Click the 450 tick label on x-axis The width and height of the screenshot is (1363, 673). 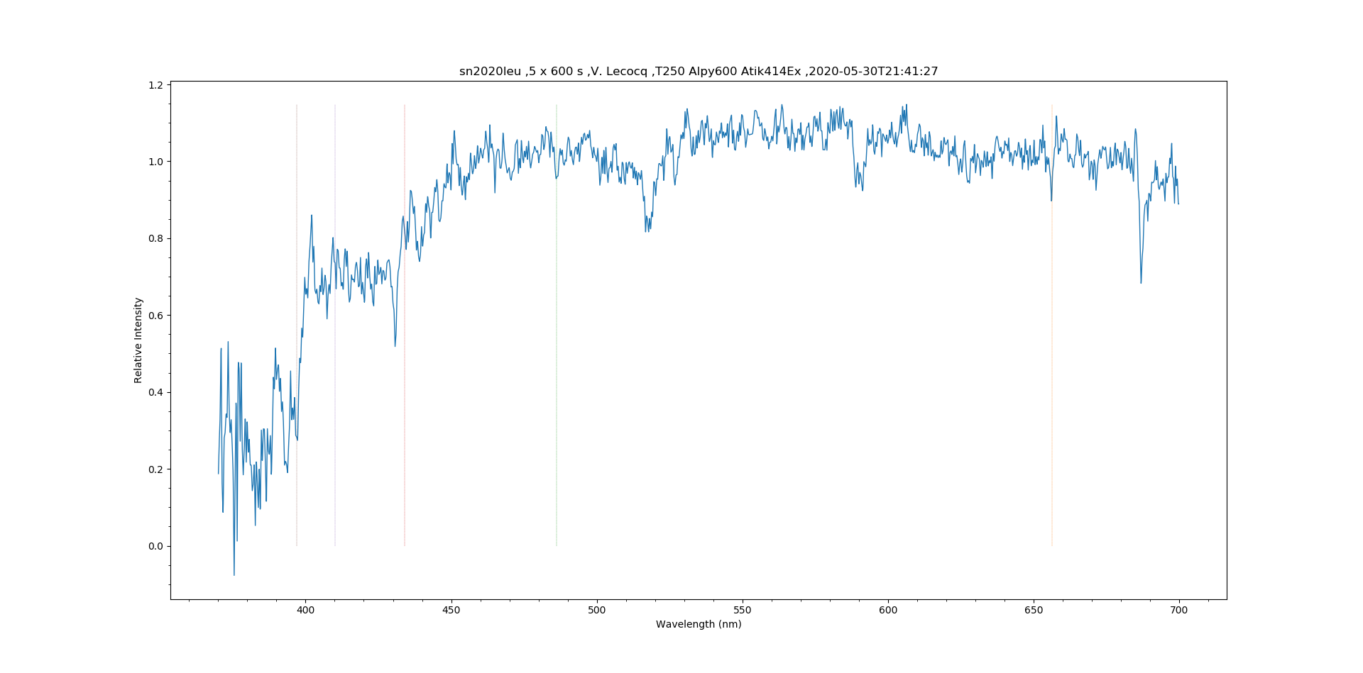pos(451,610)
